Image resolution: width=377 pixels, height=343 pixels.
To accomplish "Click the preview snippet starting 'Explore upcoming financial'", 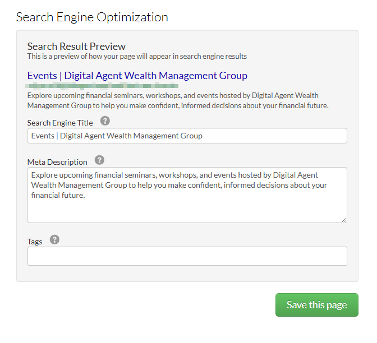I will [x=178, y=101].
